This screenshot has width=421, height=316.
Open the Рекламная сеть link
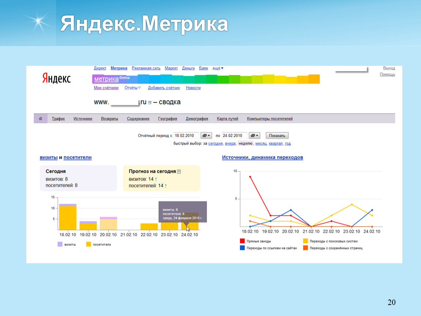(x=146, y=68)
